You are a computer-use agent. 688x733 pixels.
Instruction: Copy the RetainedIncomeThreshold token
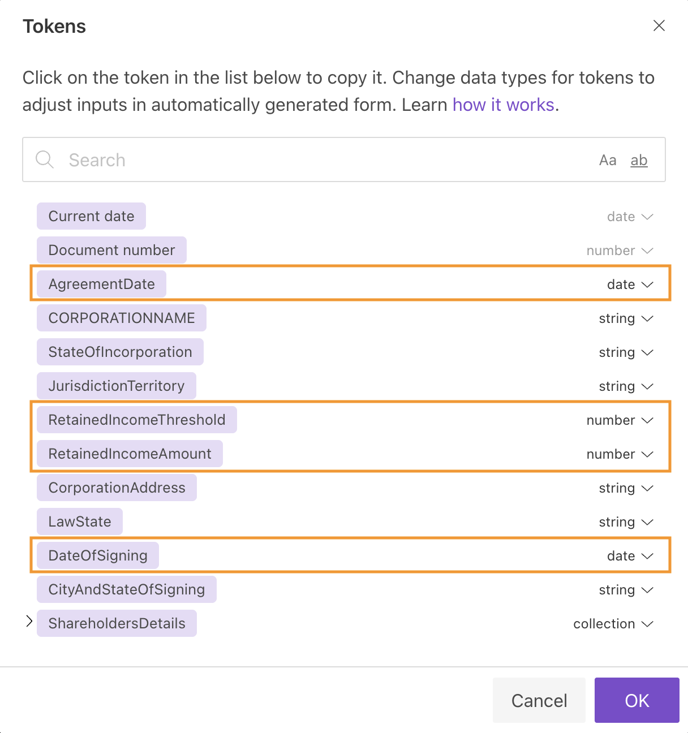click(x=136, y=420)
